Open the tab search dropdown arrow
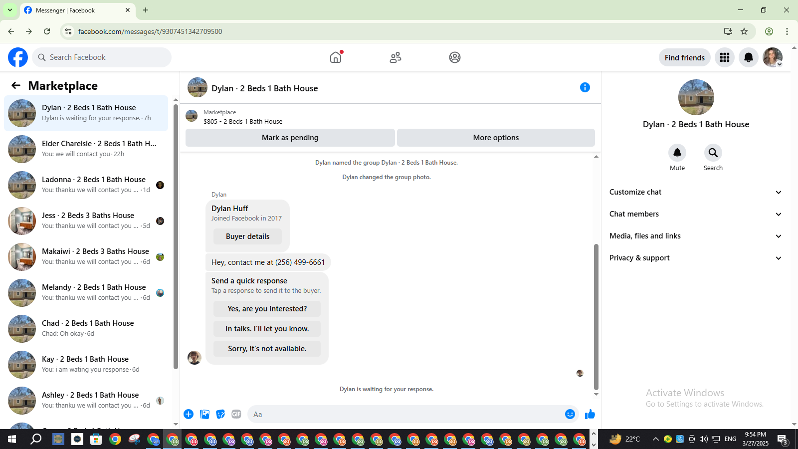Screen dimensions: 798x449 tap(10, 10)
